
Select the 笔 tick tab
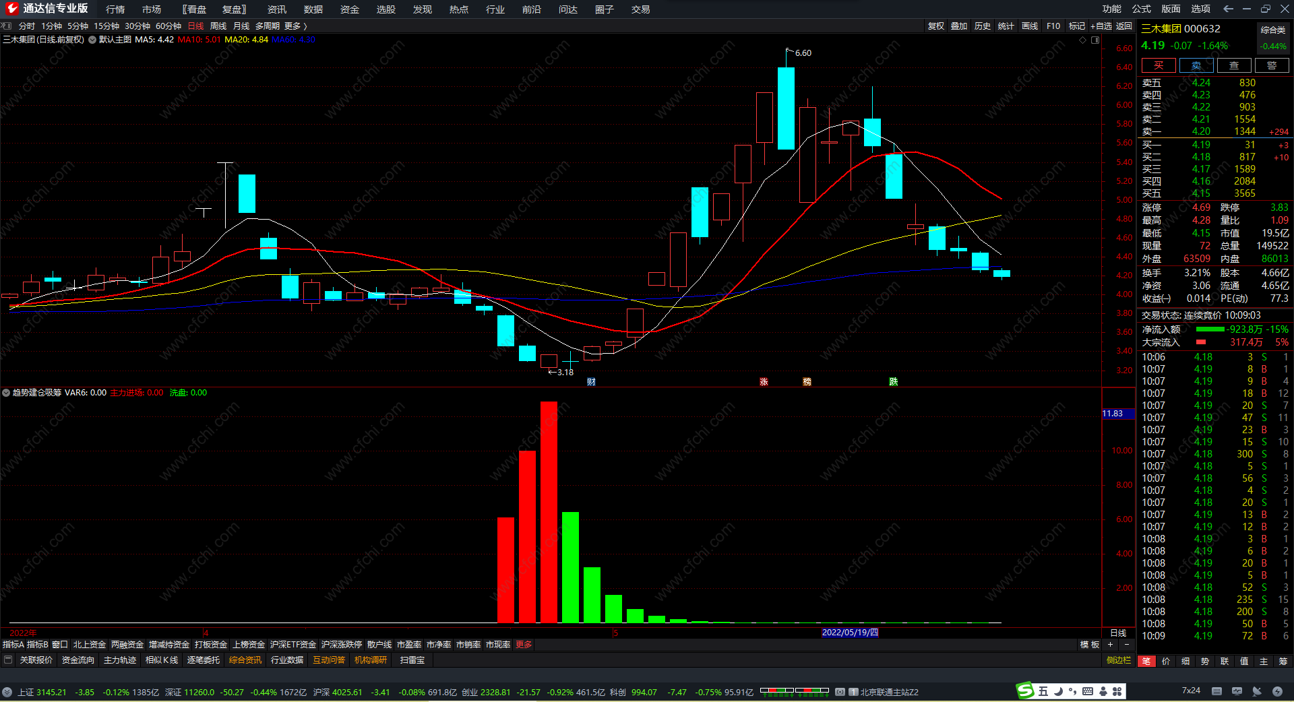[1146, 661]
